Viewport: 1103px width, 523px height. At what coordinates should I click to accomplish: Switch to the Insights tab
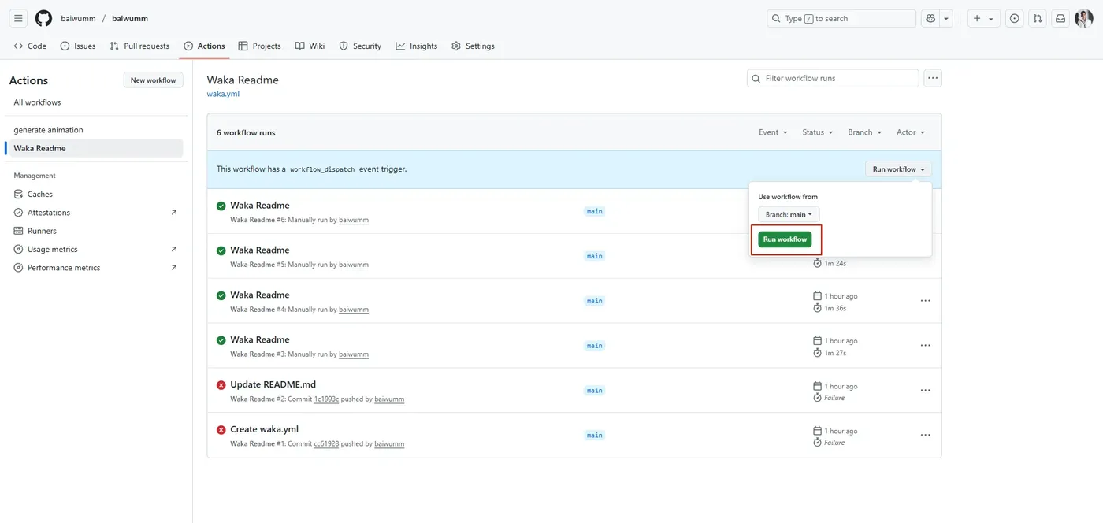(416, 46)
